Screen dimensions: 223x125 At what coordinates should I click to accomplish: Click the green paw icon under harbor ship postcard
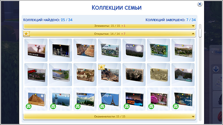(x=176, y=106)
